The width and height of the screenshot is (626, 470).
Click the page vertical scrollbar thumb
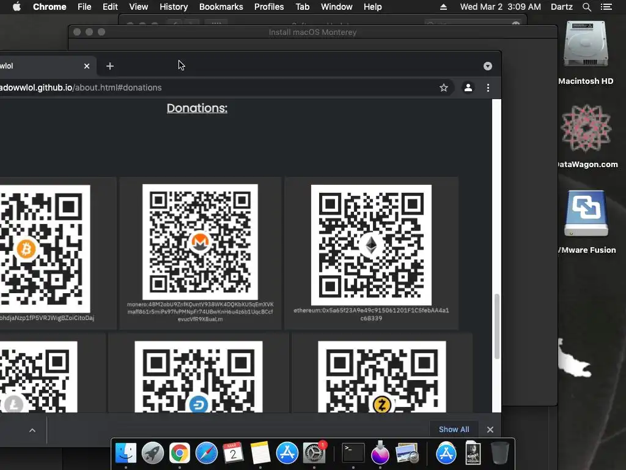[x=496, y=327]
